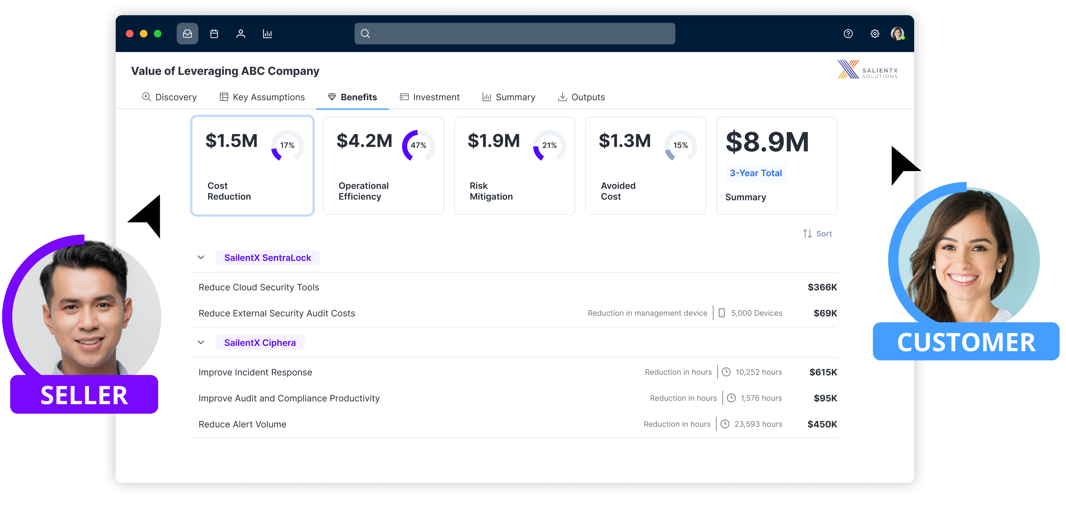
Task: Click the calendar icon in top bar
Action: 214,34
